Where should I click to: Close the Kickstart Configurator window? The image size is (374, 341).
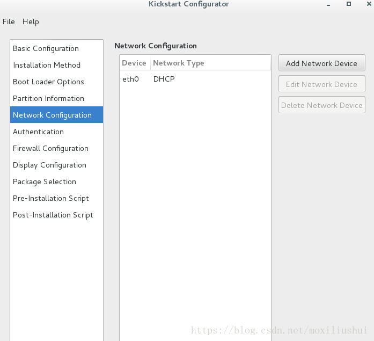[369, 4]
